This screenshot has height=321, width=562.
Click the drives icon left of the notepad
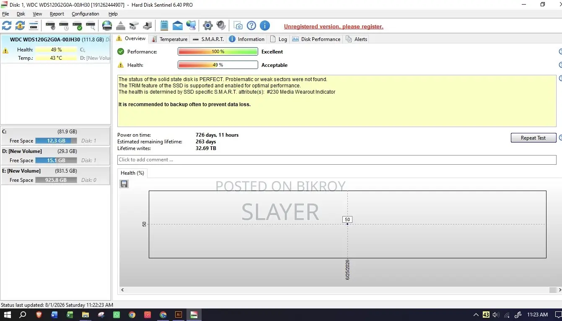pos(148,26)
